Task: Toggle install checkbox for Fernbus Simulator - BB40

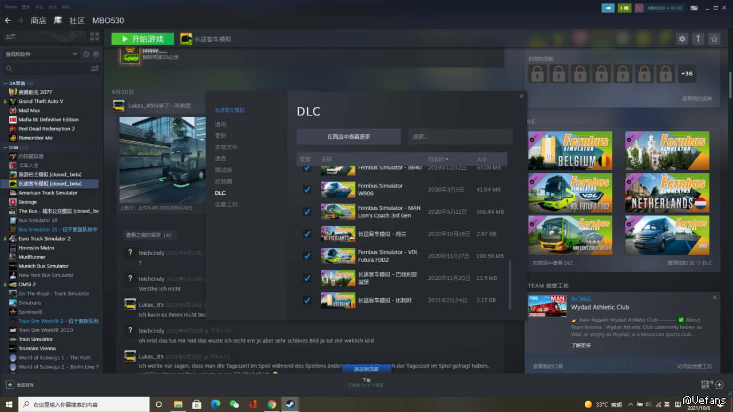Action: (x=307, y=168)
